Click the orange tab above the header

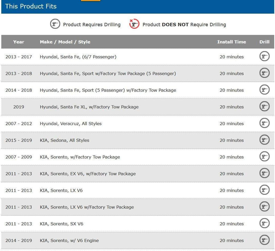pyautogui.click(x=91, y=1)
